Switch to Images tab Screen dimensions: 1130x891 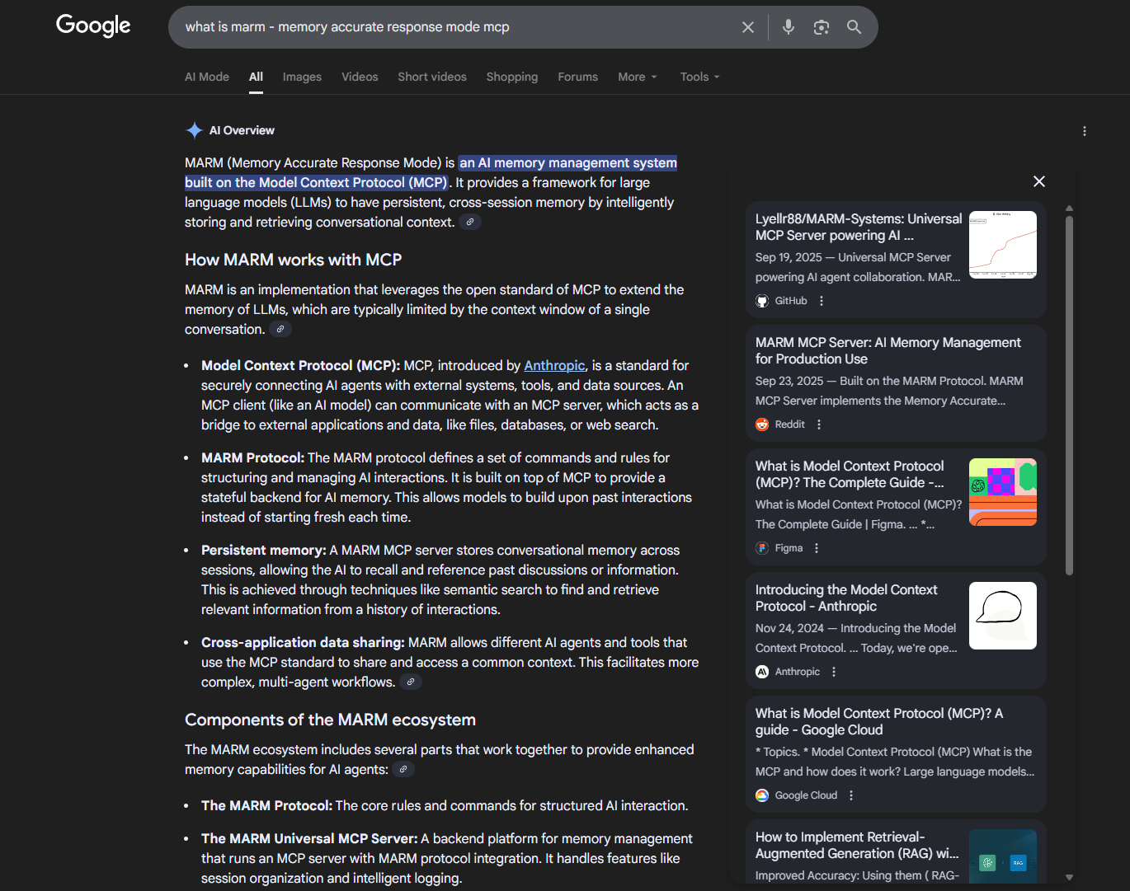click(302, 77)
